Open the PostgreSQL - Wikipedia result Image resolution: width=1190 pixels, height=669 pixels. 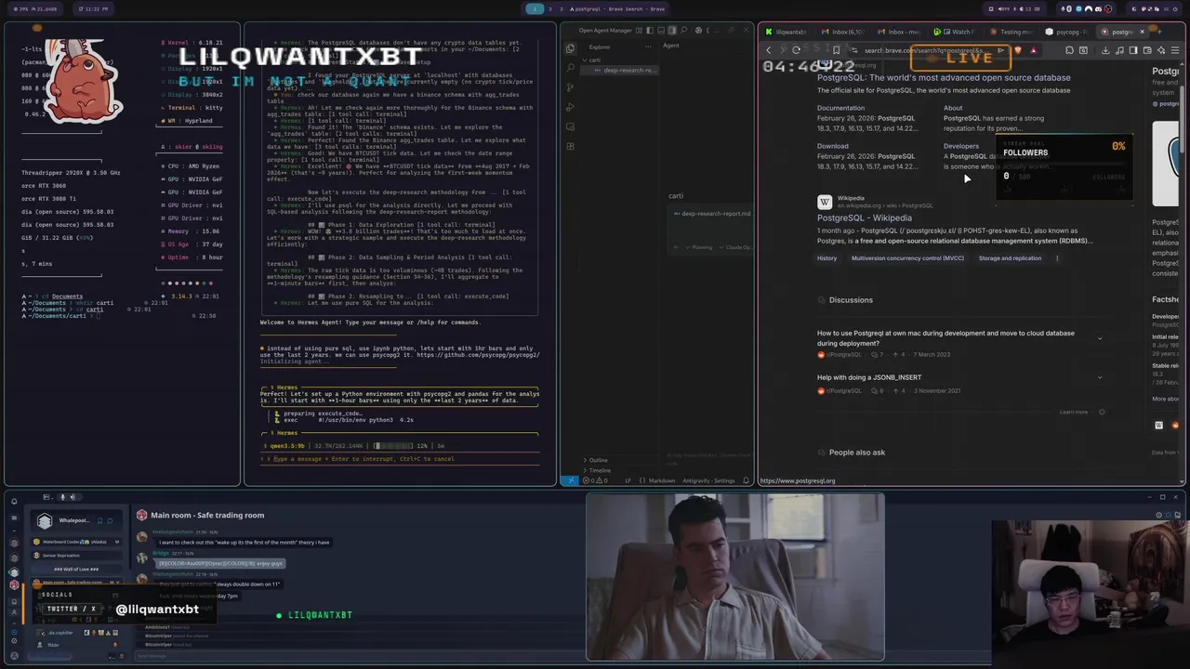[x=865, y=218]
